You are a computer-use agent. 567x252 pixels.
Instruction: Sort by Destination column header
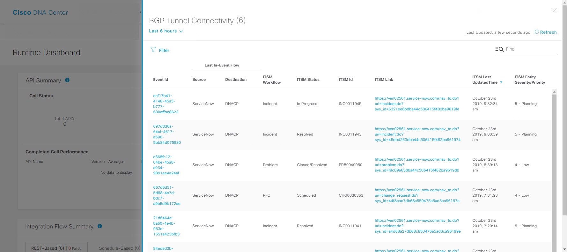pyautogui.click(x=236, y=80)
